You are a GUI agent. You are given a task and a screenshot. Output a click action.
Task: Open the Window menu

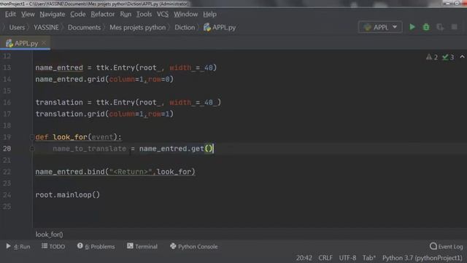[x=185, y=14]
